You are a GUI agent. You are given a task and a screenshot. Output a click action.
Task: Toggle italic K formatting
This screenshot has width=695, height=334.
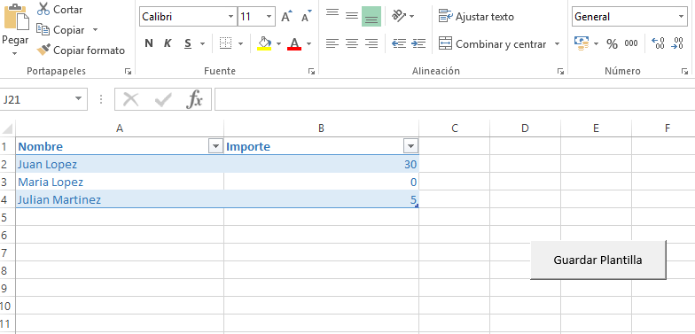point(168,43)
